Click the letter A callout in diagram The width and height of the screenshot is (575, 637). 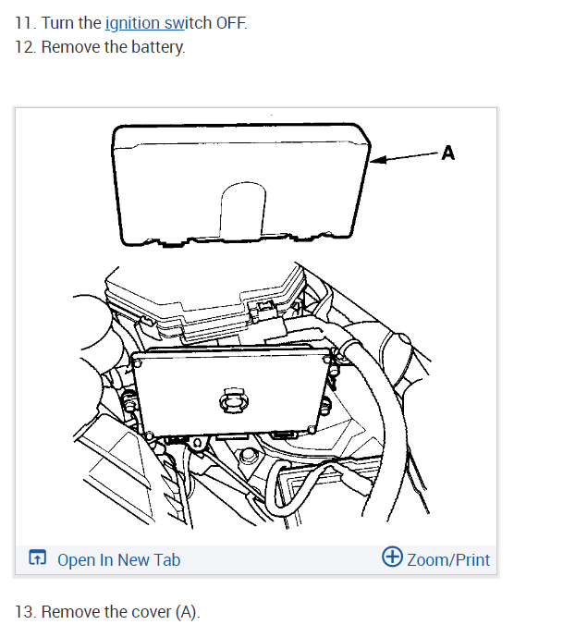pos(448,153)
